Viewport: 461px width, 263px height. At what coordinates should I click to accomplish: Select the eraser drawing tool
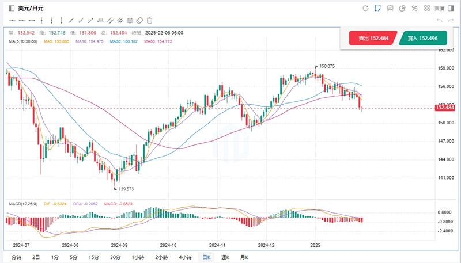tap(139, 20)
